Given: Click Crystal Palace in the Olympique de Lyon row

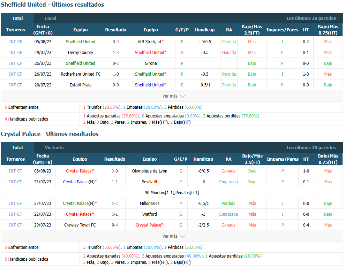Looking at the screenshot, I should pos(79,171).
